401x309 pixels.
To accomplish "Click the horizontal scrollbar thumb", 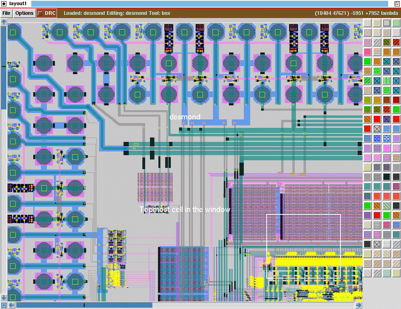I will tap(84, 305).
